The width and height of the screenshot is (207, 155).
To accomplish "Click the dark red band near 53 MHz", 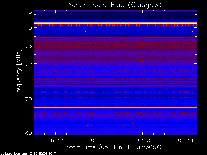I will click(x=115, y=38).
